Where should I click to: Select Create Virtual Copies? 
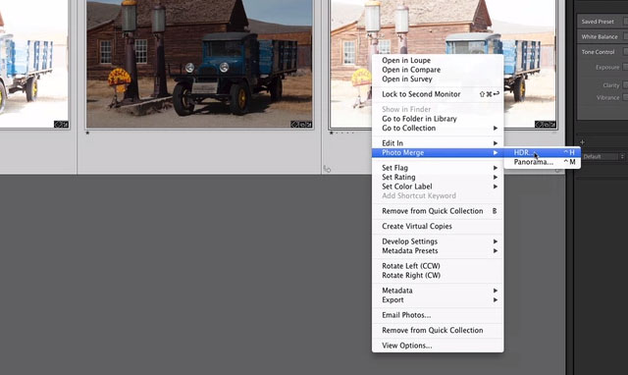[438, 227]
